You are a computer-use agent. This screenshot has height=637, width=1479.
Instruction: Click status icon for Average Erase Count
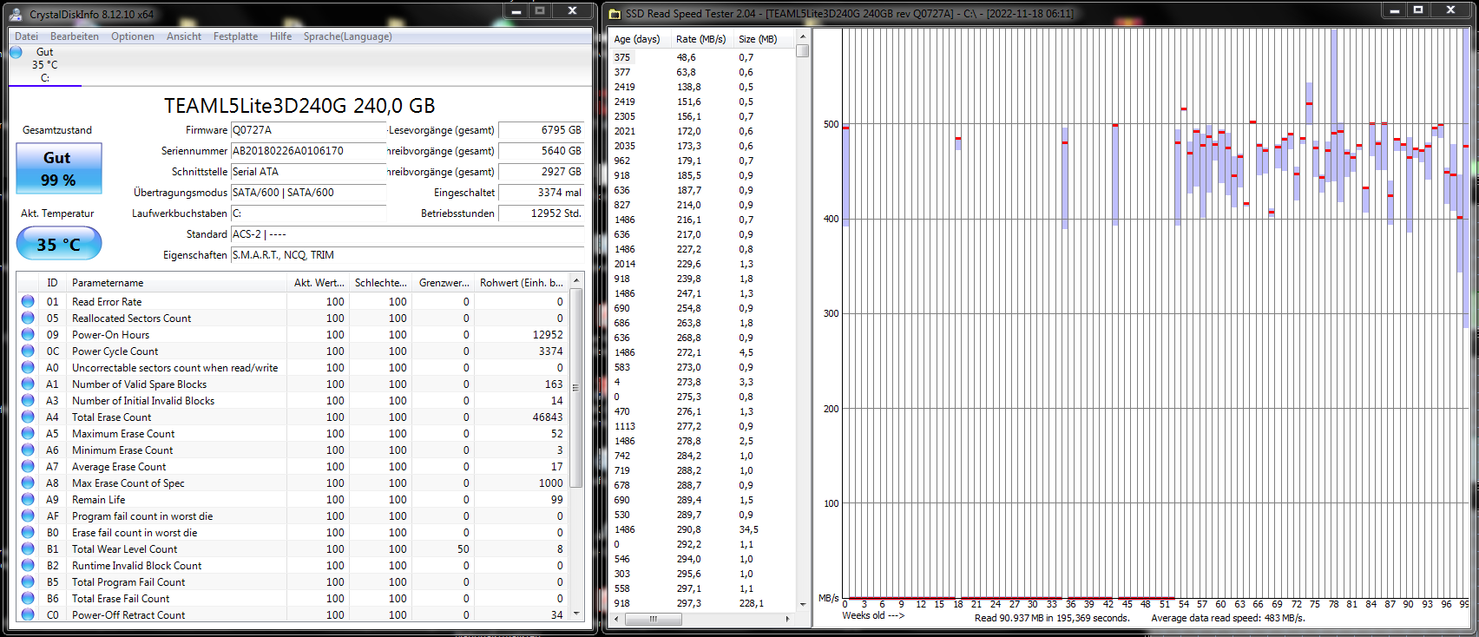tap(28, 467)
